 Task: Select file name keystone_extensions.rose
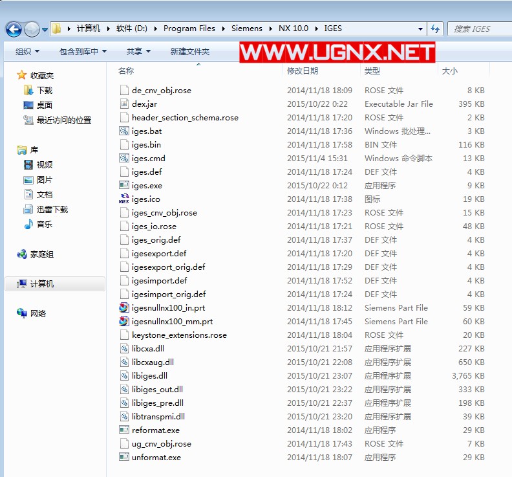[179, 335]
